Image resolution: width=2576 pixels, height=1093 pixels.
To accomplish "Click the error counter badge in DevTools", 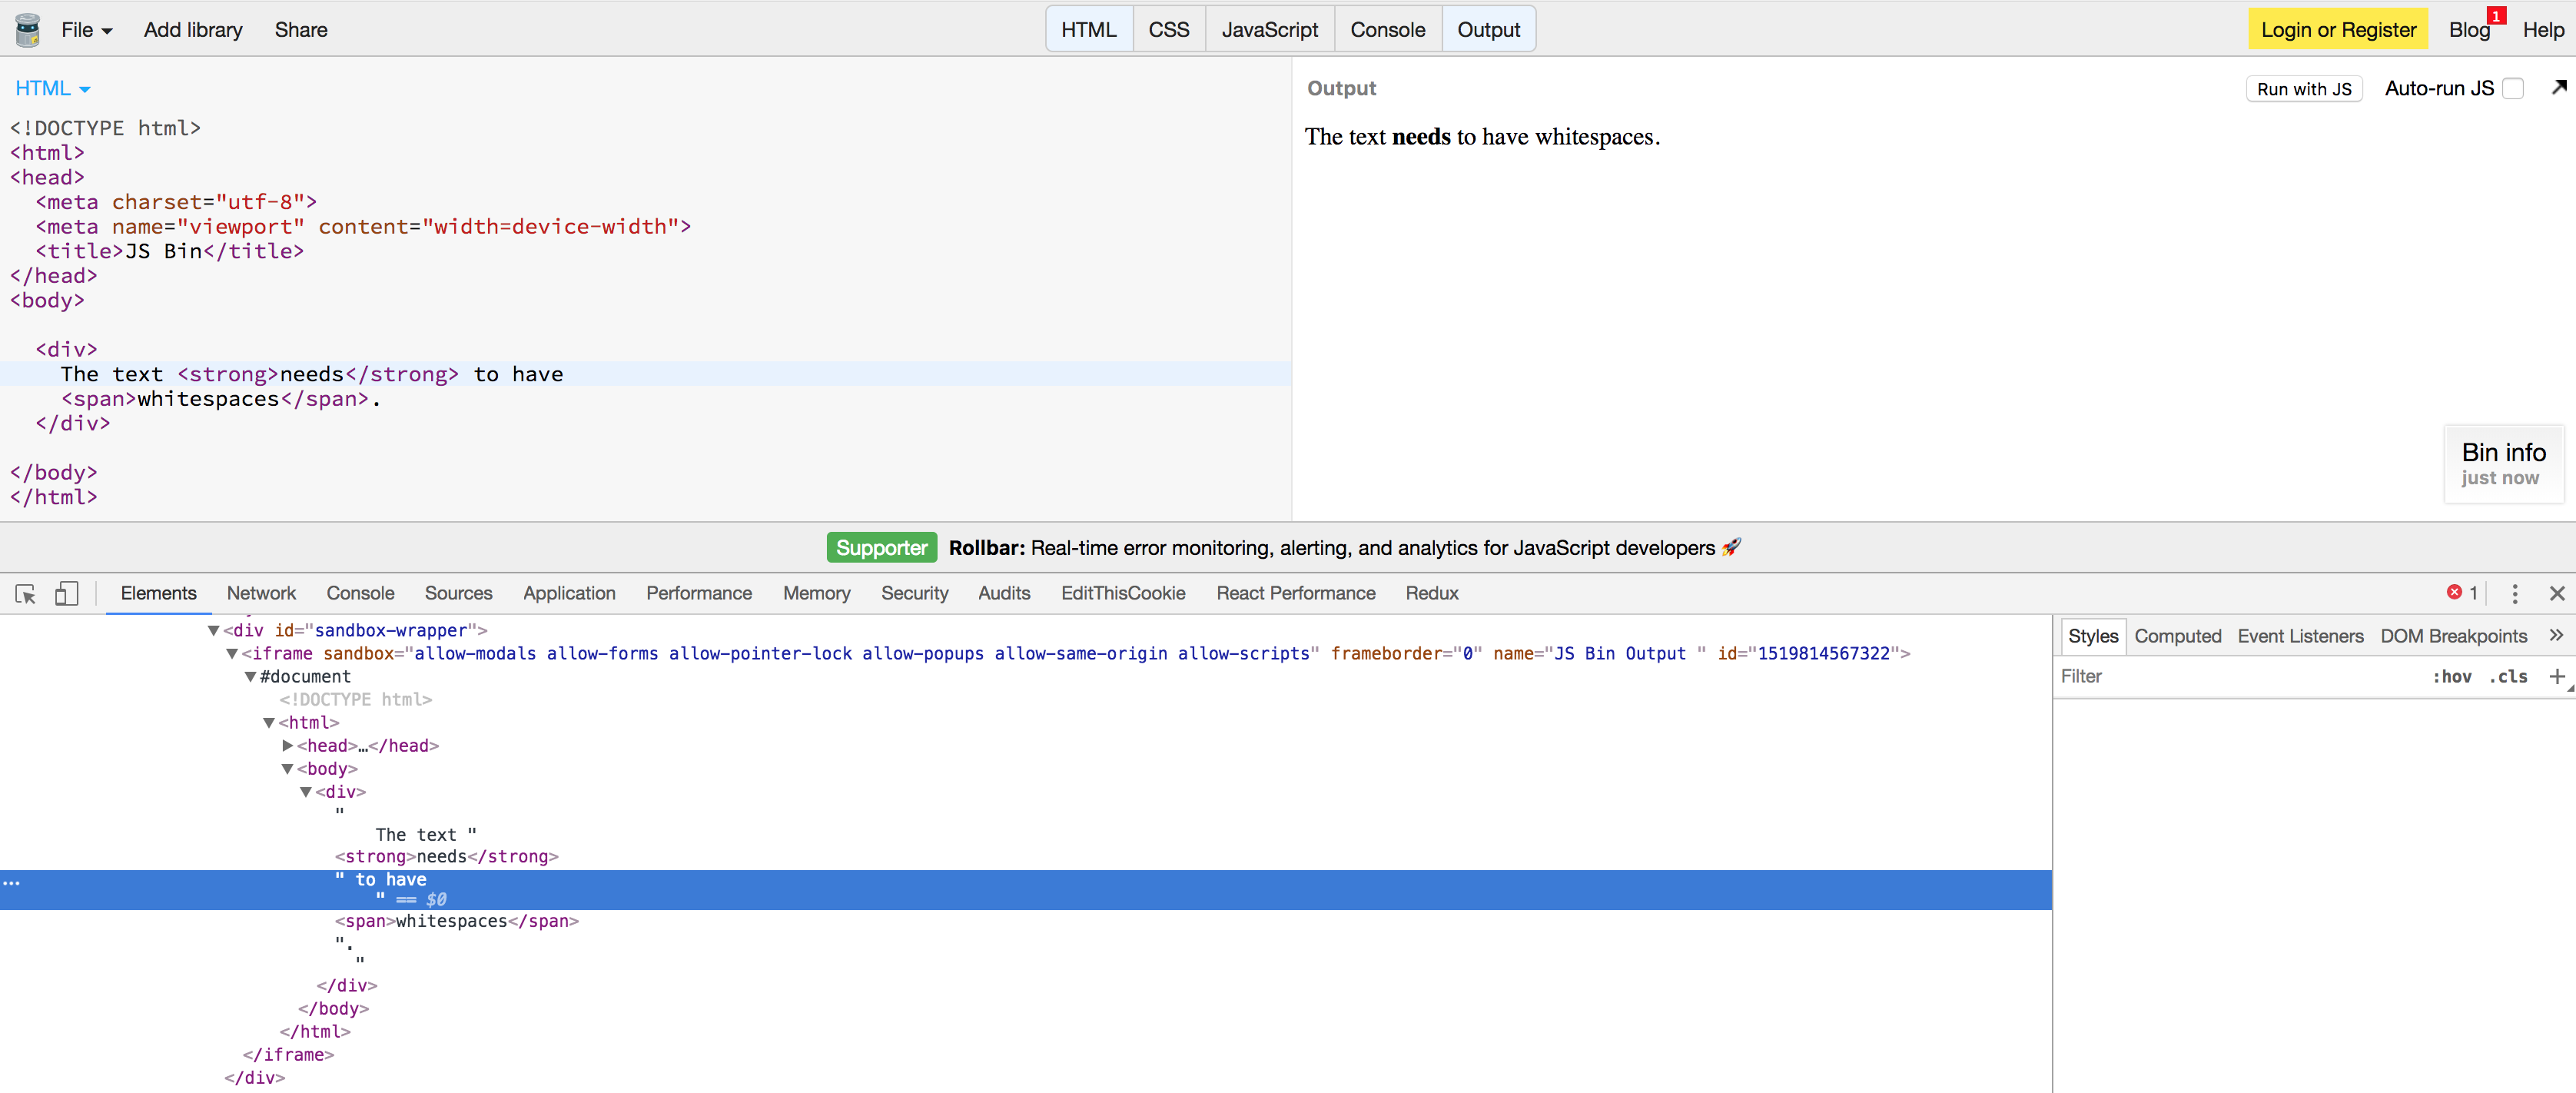I will [x=2462, y=592].
